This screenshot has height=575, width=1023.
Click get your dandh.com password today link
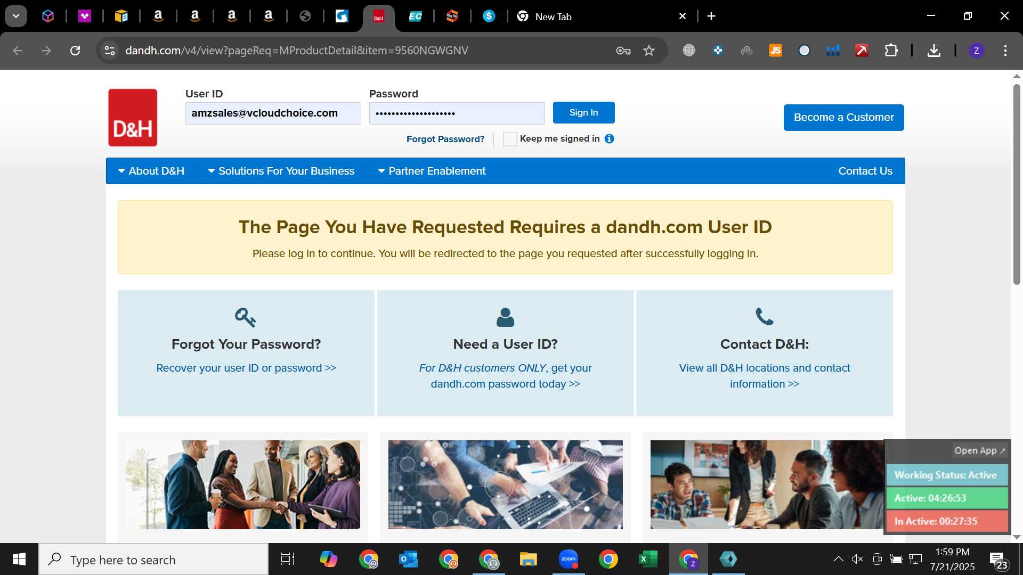pos(505,376)
